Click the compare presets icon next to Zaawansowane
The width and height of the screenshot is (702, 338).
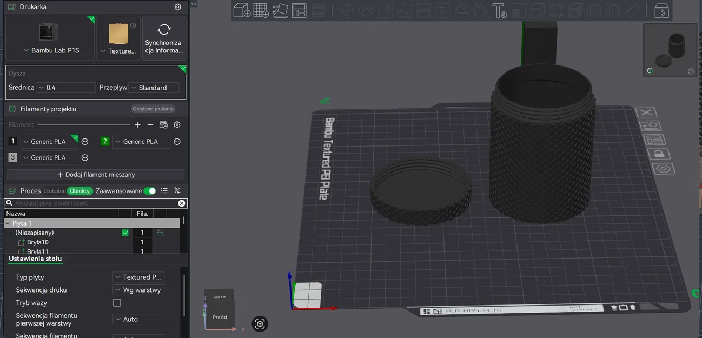tap(177, 191)
